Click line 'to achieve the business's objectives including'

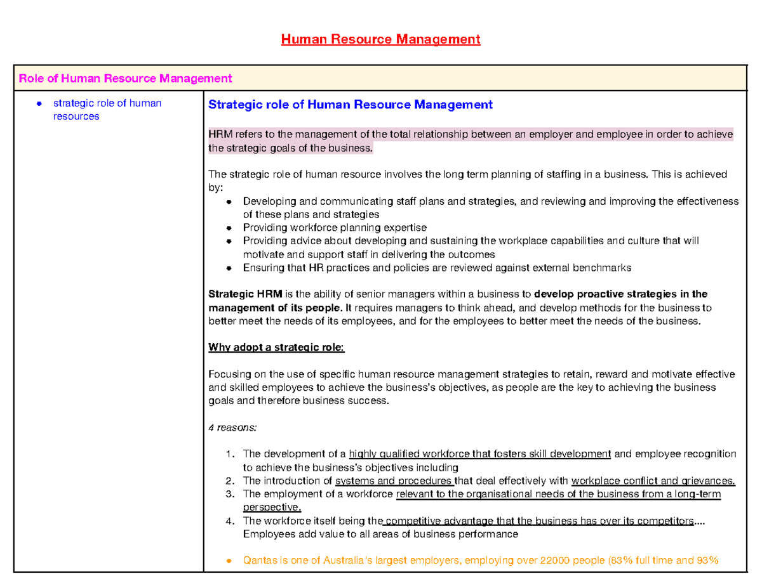pyautogui.click(x=351, y=467)
